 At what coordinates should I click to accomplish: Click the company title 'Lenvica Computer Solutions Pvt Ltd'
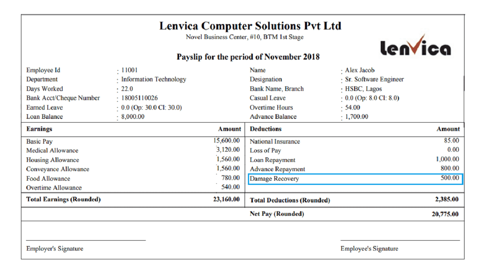point(250,26)
